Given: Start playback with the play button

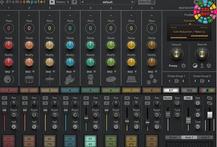Looking at the screenshot, I should point(52,2).
